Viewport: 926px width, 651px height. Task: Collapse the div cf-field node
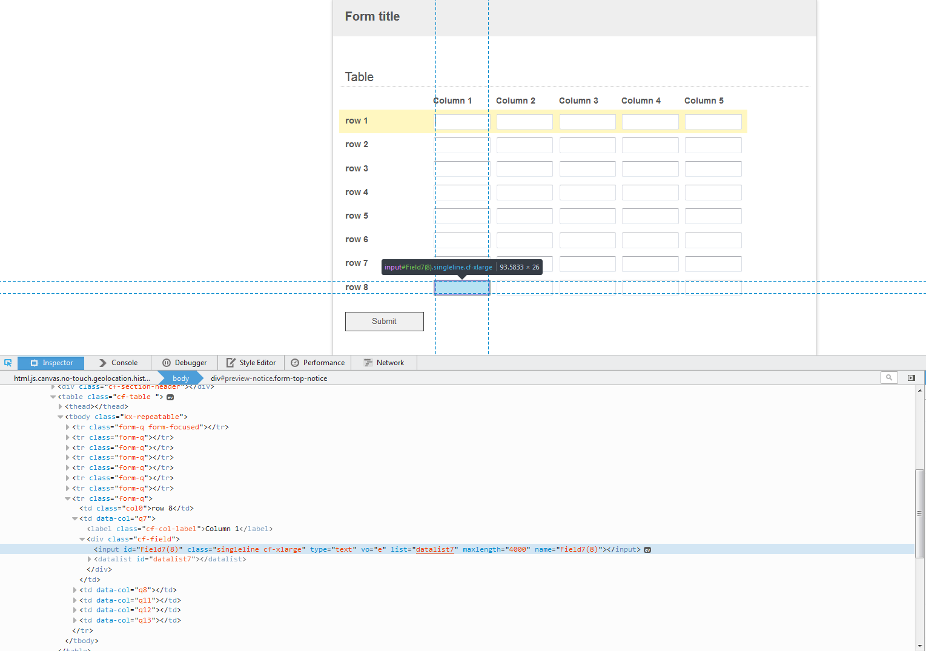pyautogui.click(x=82, y=540)
